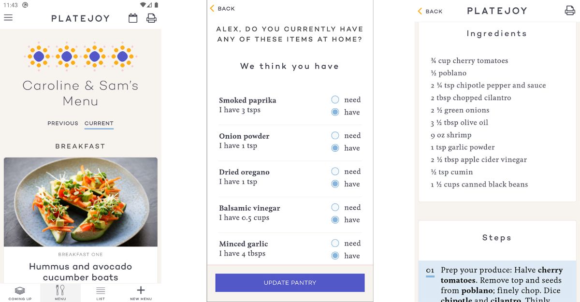This screenshot has width=580, height=302.
Task: Tap the cucumber boats dish photo
Action: pos(80,202)
